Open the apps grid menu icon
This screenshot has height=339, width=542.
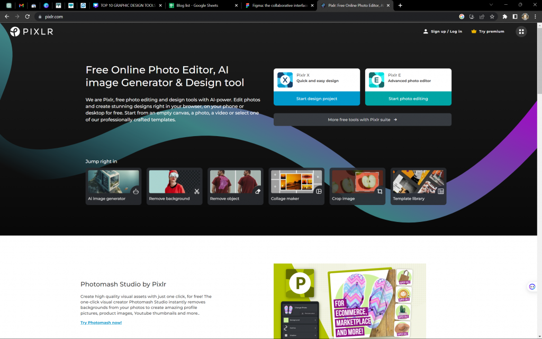521,32
